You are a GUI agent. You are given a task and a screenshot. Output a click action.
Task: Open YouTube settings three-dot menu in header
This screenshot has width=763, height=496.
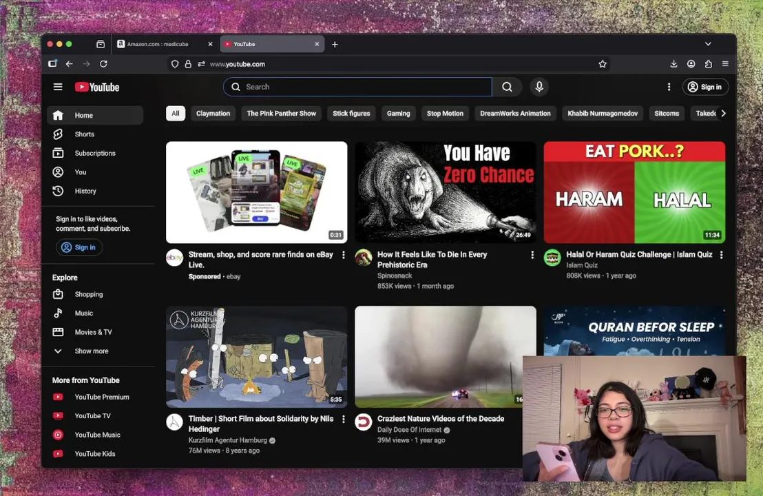click(669, 87)
